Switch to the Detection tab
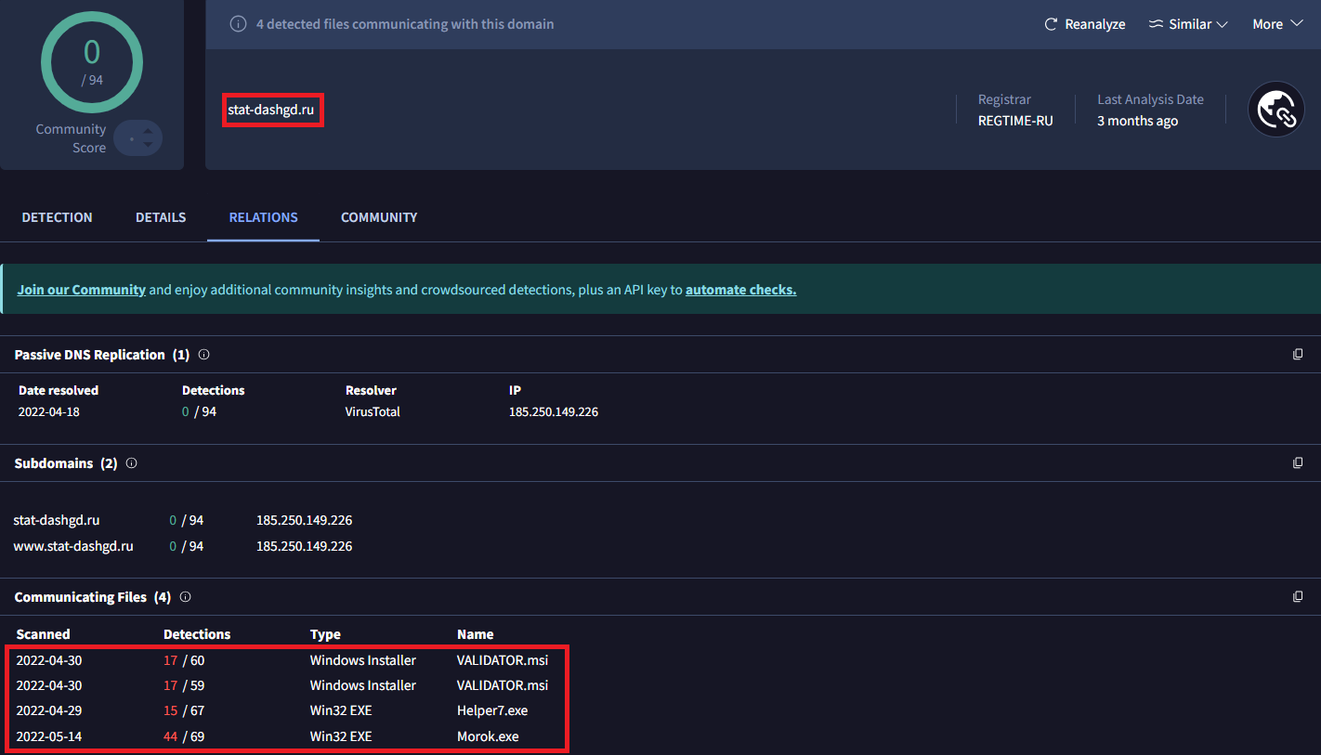This screenshot has width=1321, height=755. tap(57, 217)
